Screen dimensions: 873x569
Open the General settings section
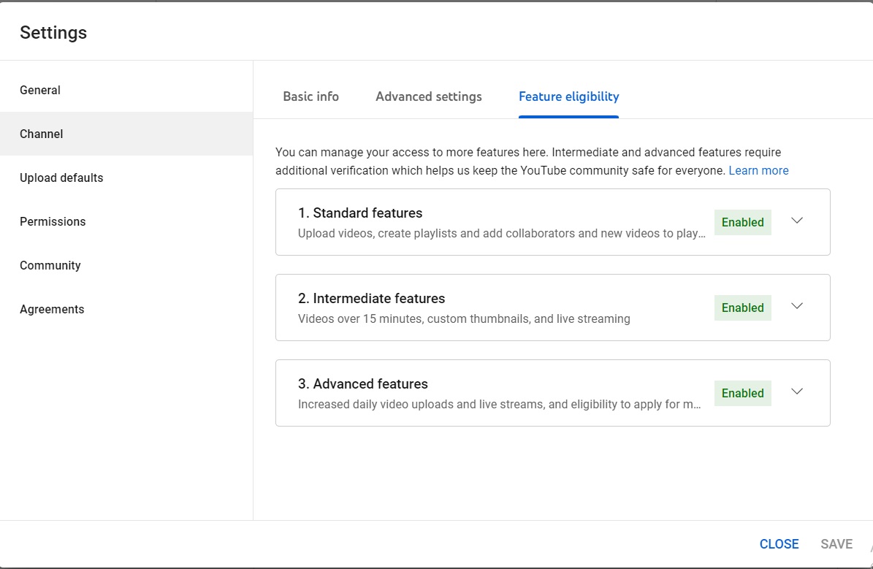click(126, 90)
